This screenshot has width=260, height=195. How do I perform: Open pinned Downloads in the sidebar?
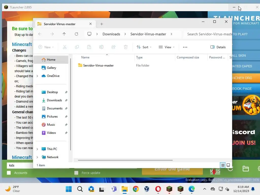point(51,100)
